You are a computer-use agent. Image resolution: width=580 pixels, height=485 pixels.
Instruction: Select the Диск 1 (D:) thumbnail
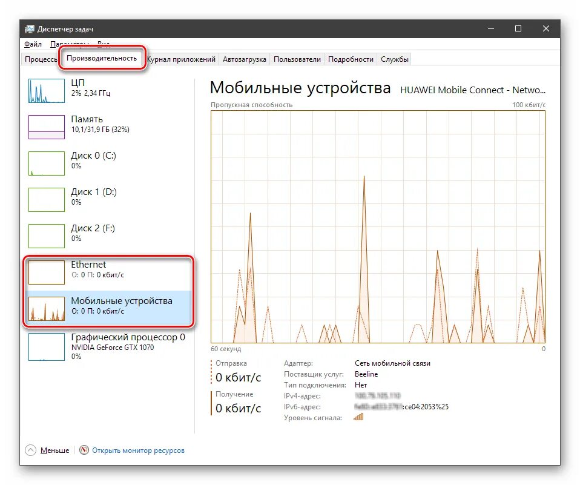pyautogui.click(x=47, y=199)
